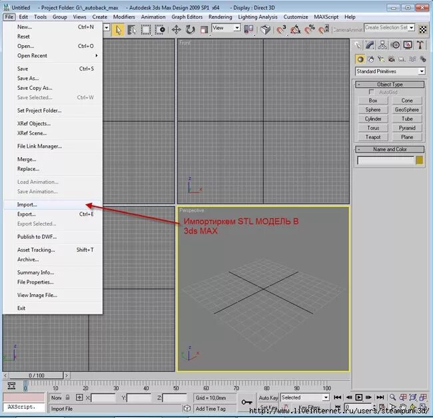Collapse the Name and Color rollout
Image resolution: width=433 pixels, height=418 pixels.
pos(390,149)
